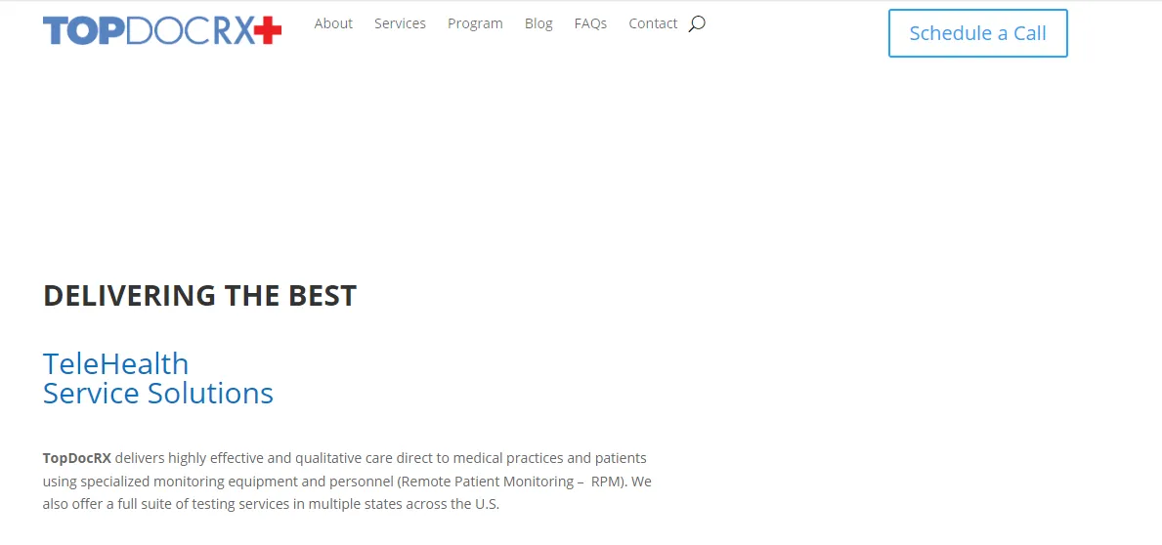Viewport: 1162px width, 545px height.
Task: Visit the Blog section
Action: tap(538, 23)
